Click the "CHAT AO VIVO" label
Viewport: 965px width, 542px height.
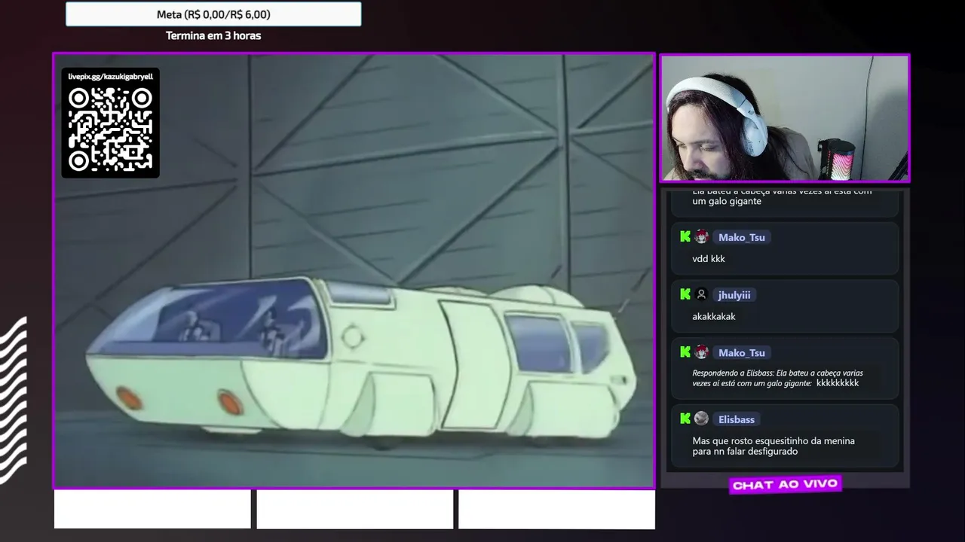coord(785,485)
